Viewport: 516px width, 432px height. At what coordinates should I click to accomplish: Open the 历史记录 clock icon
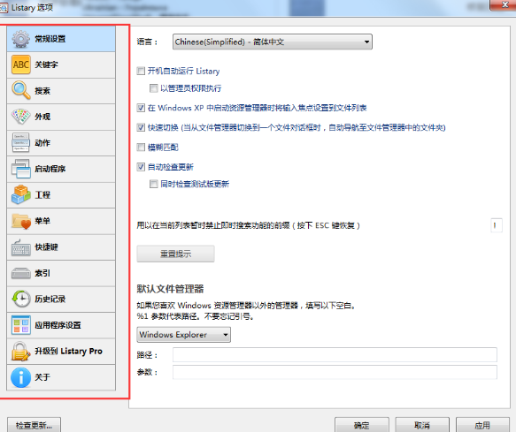click(21, 299)
